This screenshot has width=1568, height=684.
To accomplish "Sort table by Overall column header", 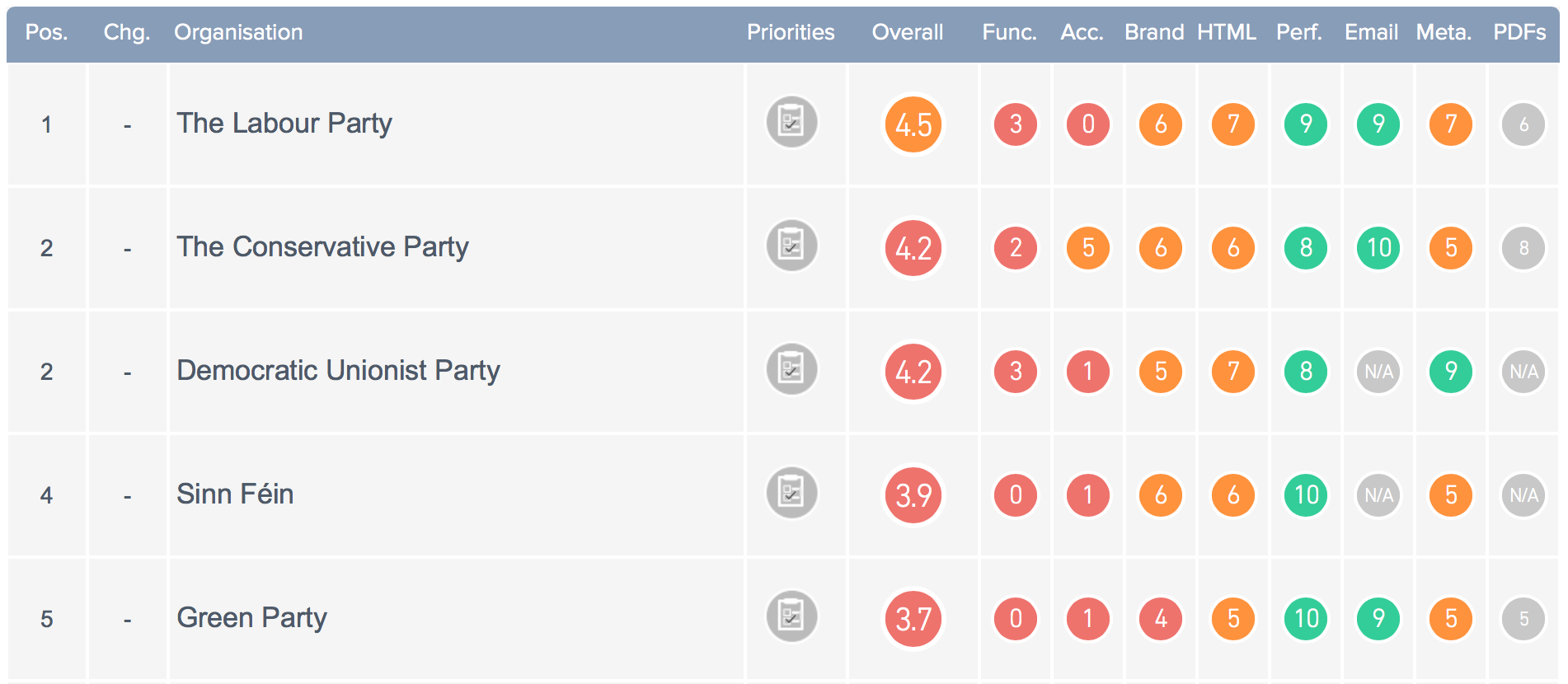I will [908, 32].
